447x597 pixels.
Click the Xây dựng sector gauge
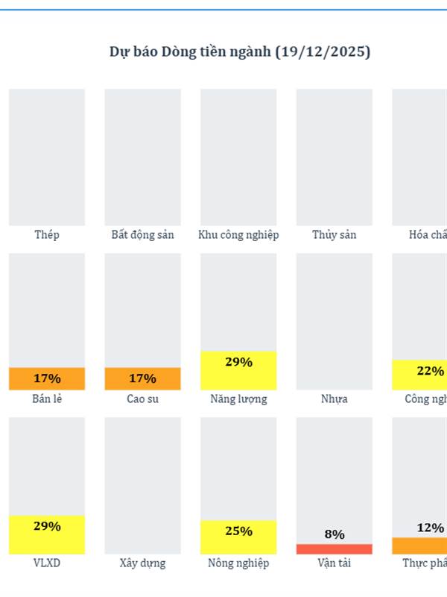[142, 486]
